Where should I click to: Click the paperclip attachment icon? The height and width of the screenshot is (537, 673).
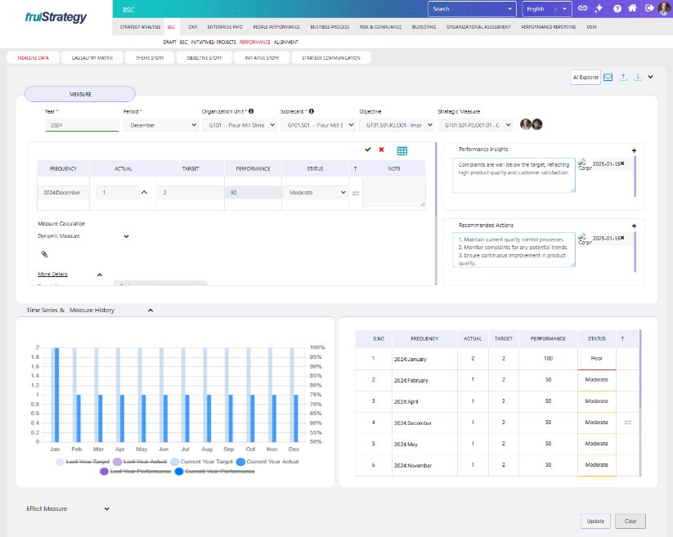pyautogui.click(x=45, y=255)
